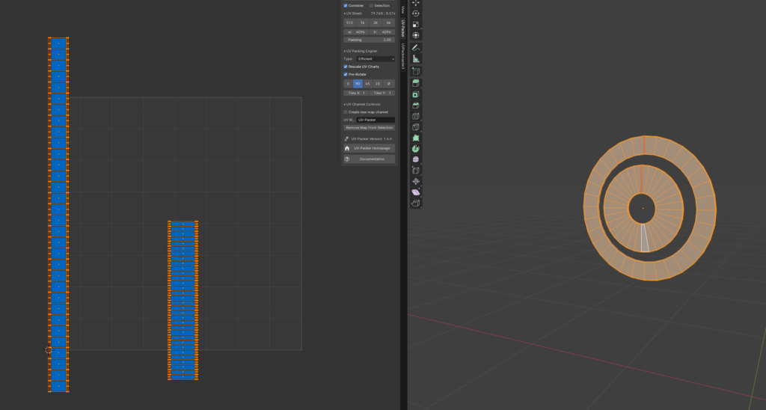The image size is (766, 410).
Task: Open the packing Type dropdown
Action: [376, 58]
